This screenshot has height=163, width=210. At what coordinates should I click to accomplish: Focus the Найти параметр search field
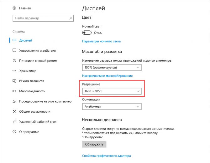click(43, 18)
